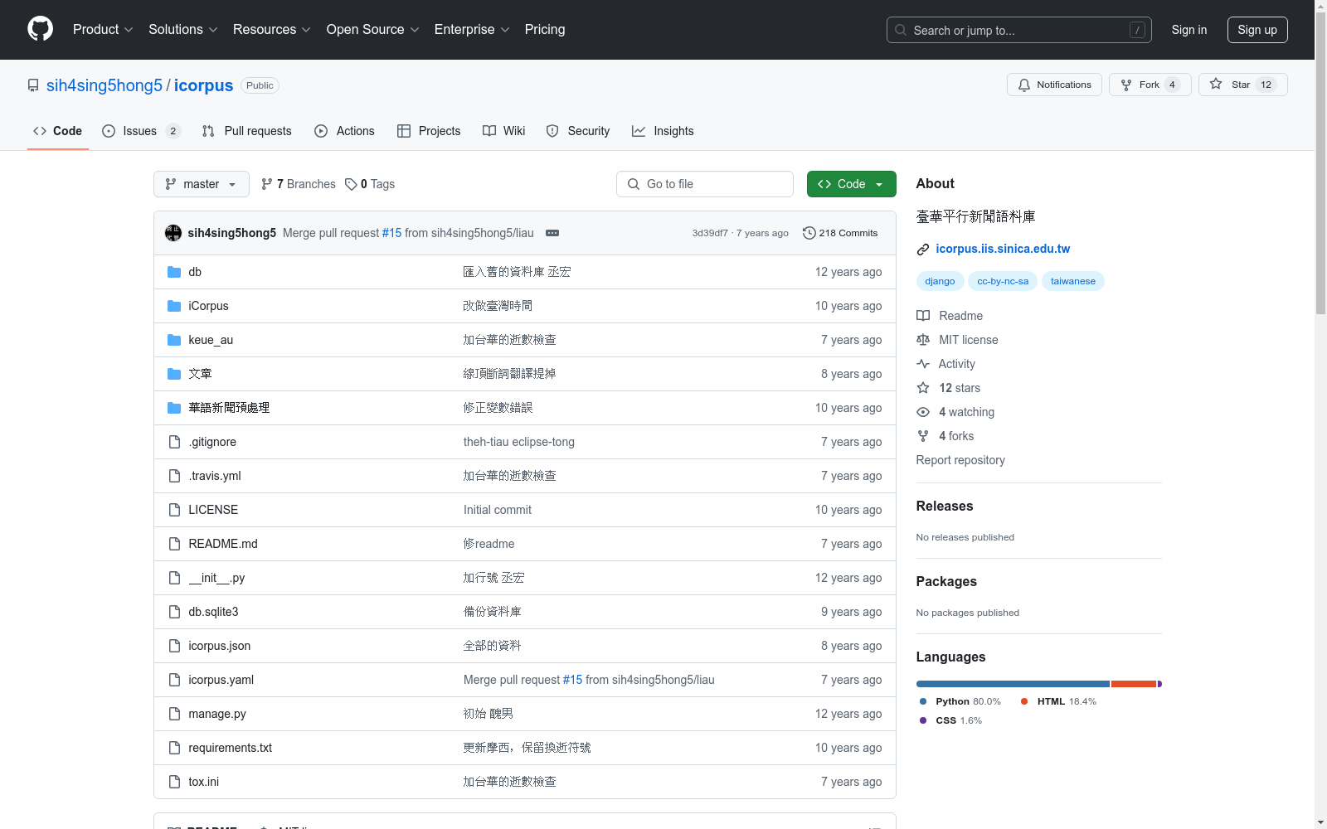Click the Search or jump to field
Image resolution: width=1327 pixels, height=829 pixels.
pyautogui.click(x=1019, y=30)
